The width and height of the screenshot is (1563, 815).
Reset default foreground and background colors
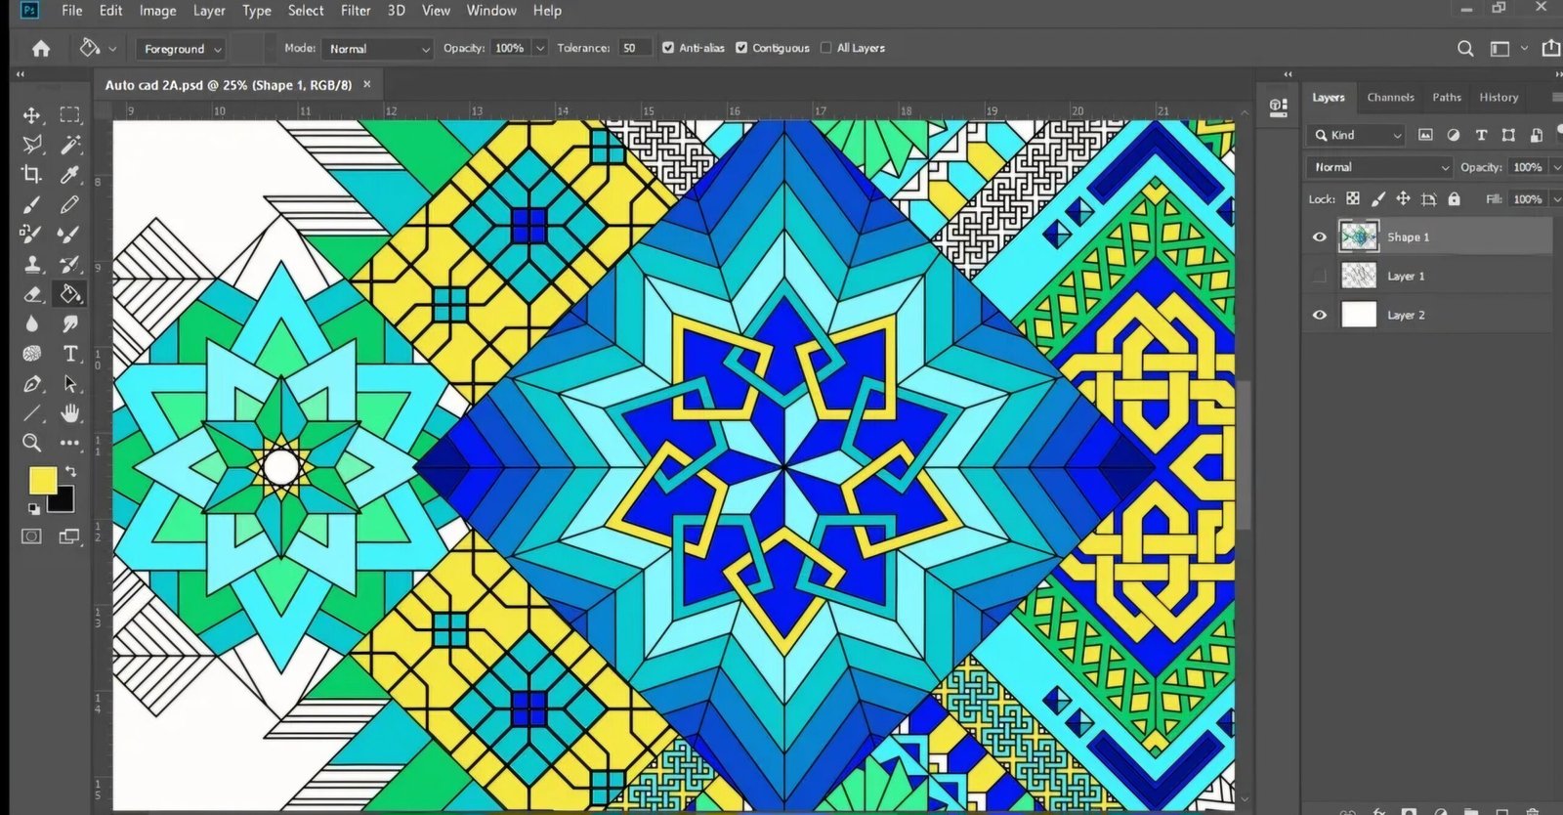[34, 508]
